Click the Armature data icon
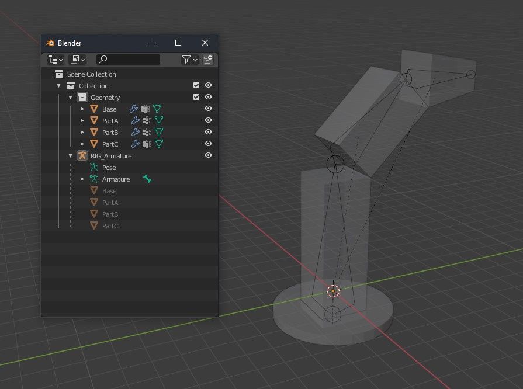The image size is (523, 389). pyautogui.click(x=94, y=179)
